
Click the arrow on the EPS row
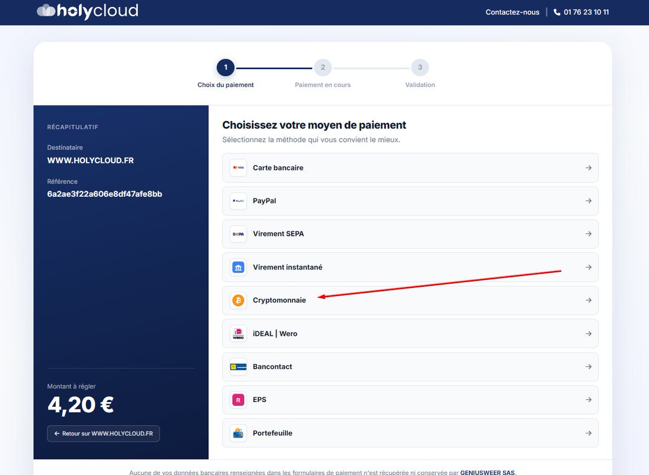pos(588,400)
